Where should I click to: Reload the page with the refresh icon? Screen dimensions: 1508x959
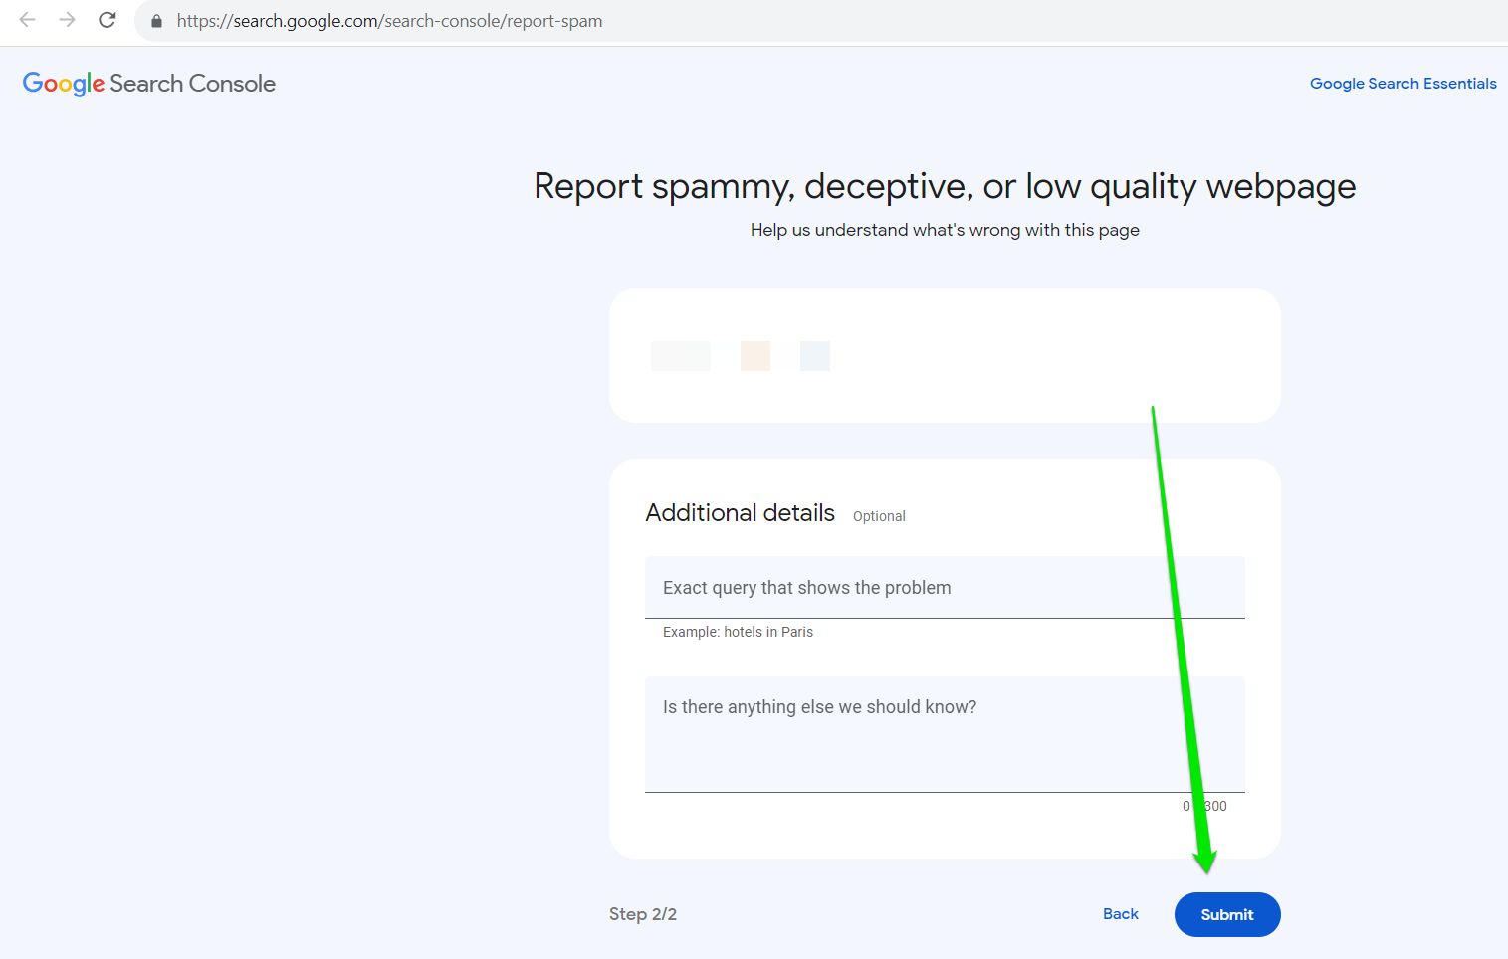point(108,20)
